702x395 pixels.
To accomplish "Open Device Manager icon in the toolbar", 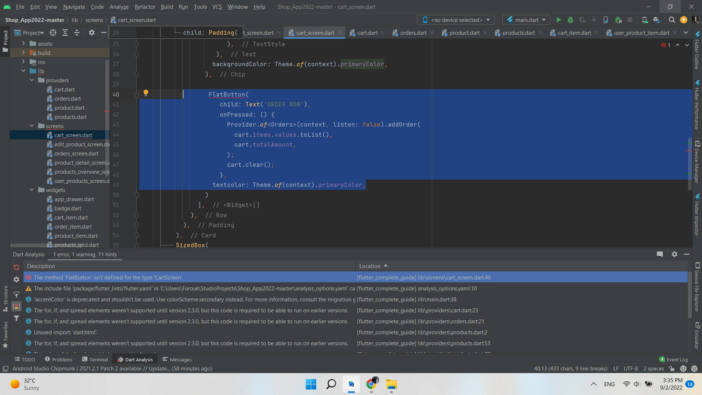I will point(645,20).
